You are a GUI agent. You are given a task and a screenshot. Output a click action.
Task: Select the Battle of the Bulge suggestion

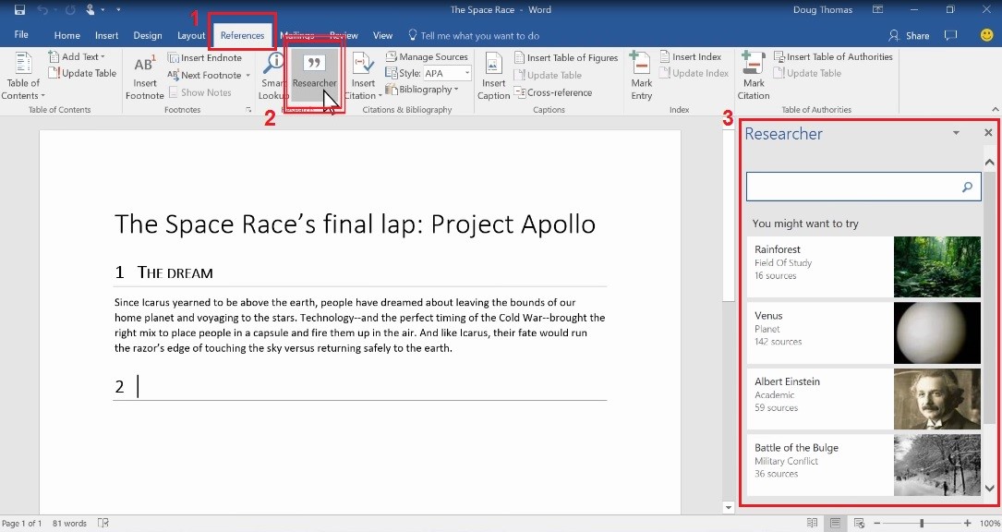click(863, 465)
